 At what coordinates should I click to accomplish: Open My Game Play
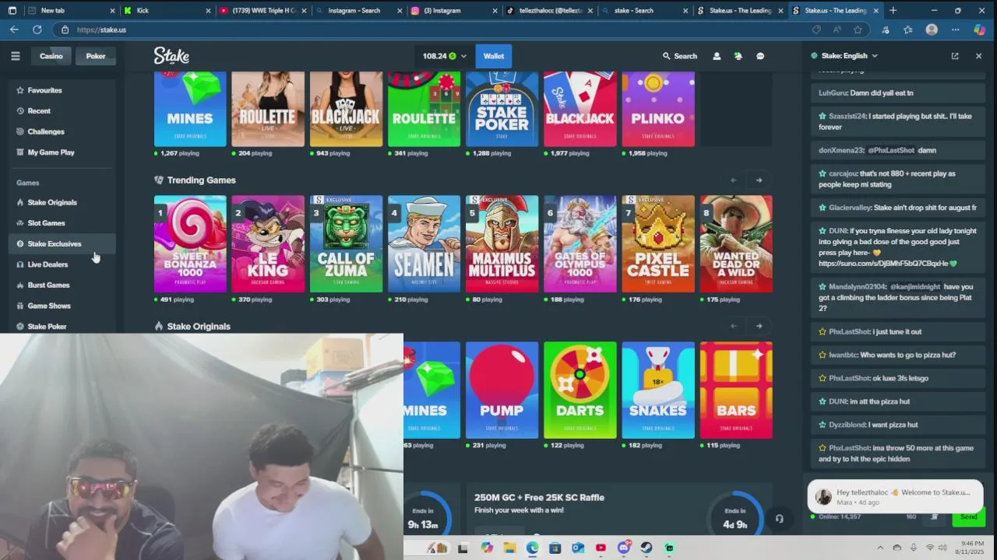click(62, 152)
